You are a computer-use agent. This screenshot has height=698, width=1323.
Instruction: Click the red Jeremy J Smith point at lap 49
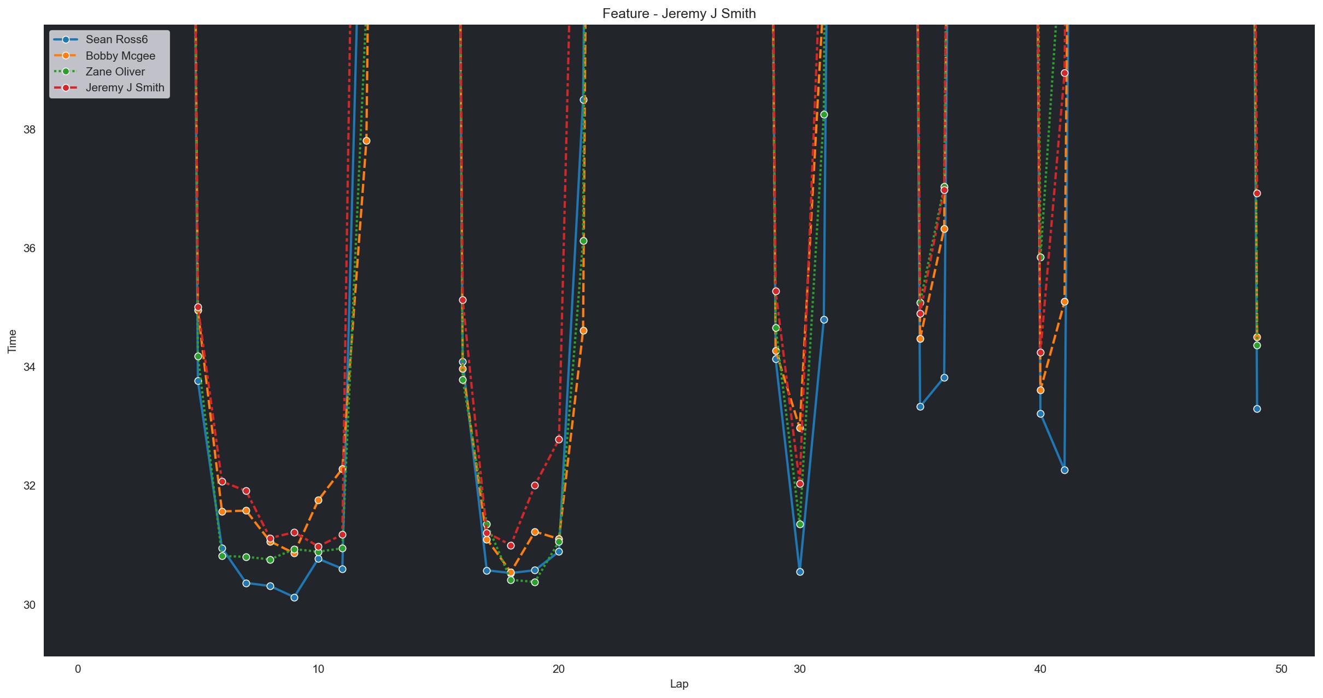click(x=1257, y=193)
